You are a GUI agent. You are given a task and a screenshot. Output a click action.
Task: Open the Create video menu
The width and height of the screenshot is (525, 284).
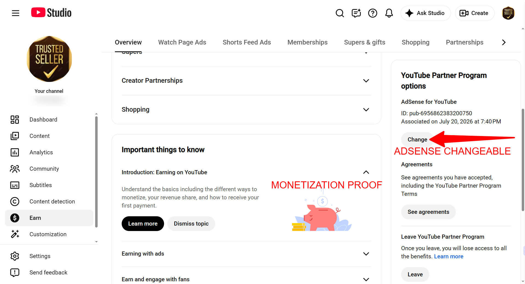click(x=474, y=13)
